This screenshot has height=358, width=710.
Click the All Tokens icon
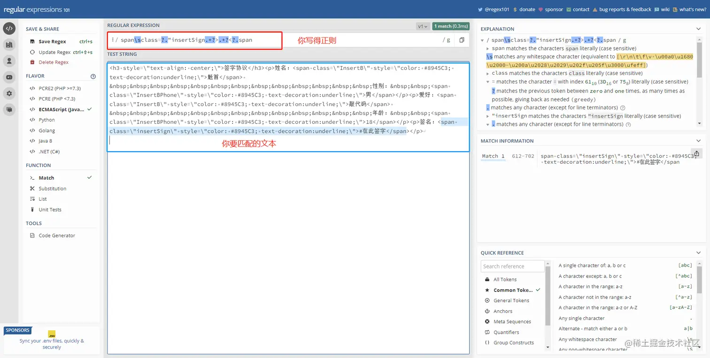pyautogui.click(x=487, y=279)
